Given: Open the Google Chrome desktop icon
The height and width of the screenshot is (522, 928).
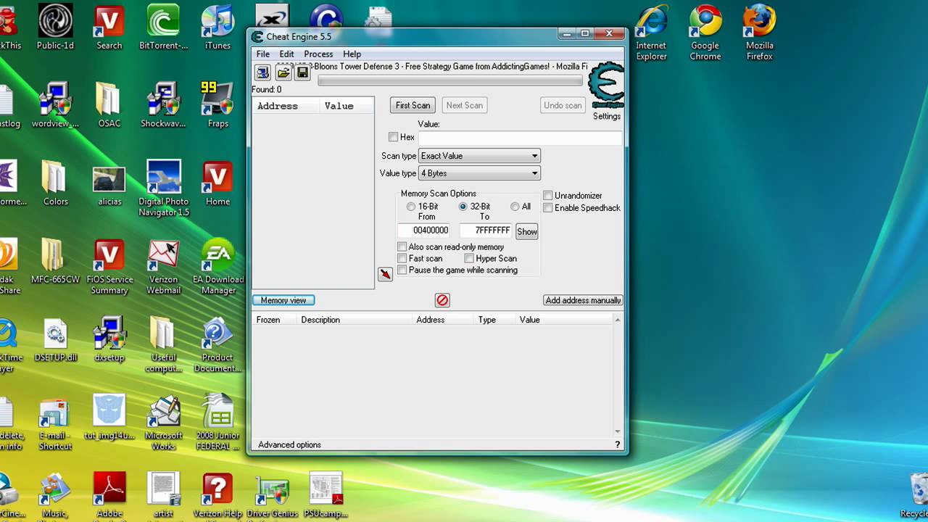Looking at the screenshot, I should point(705,31).
